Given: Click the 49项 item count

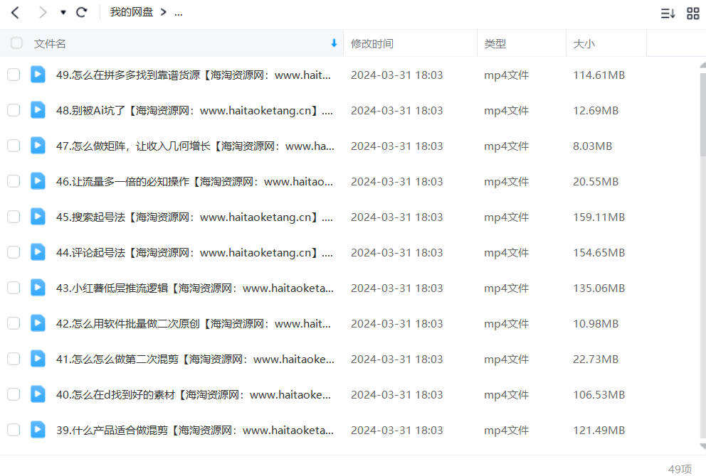Looking at the screenshot, I should (680, 469).
